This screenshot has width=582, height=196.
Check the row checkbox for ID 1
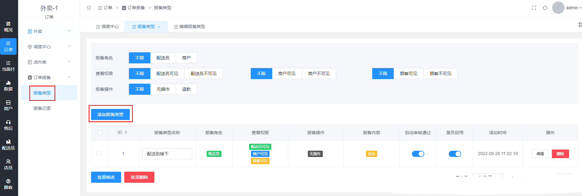(99, 154)
